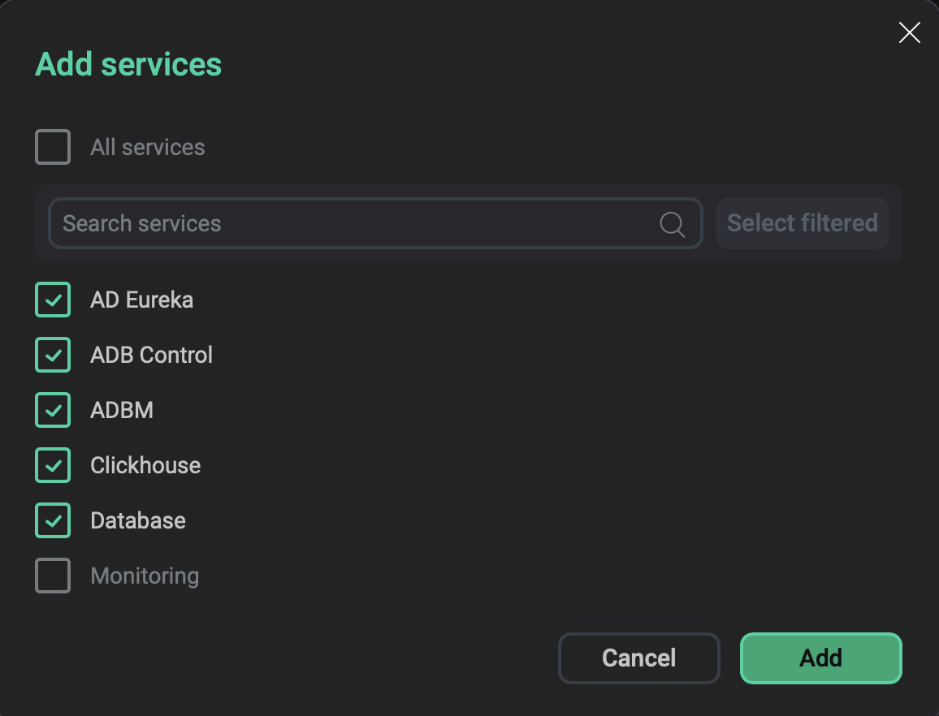Select the Clickhouse label text
Image resolution: width=939 pixels, height=716 pixels.
(145, 465)
